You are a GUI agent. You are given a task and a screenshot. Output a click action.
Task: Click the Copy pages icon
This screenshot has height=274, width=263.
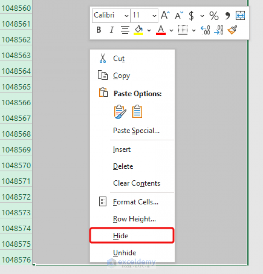(x=103, y=75)
